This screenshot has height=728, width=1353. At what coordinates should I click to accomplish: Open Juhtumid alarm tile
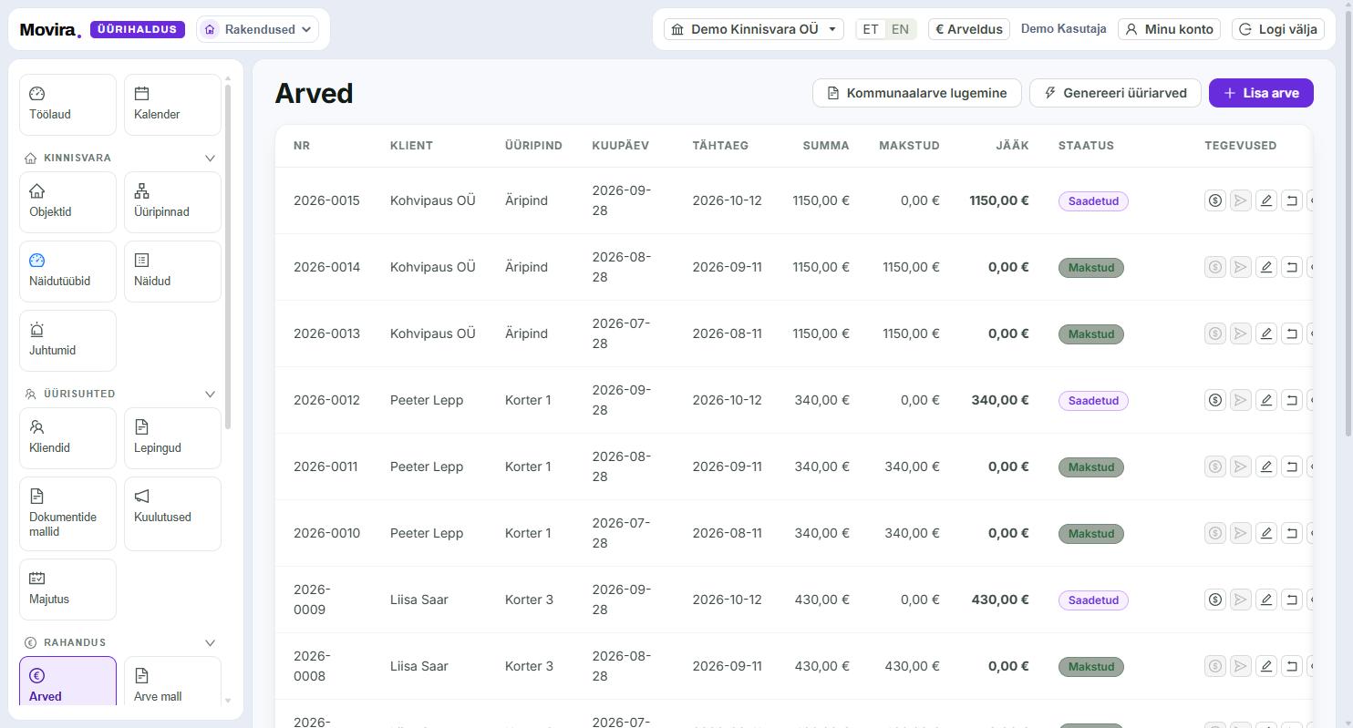click(67, 341)
